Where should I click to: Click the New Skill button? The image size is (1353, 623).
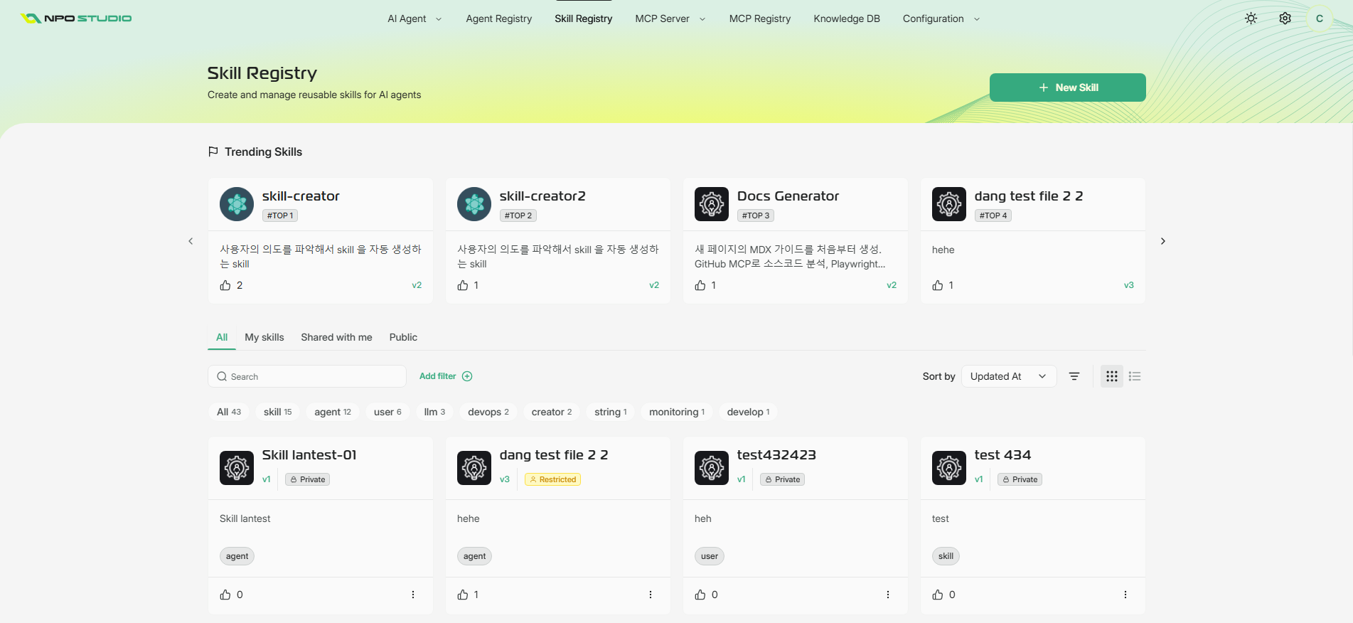coord(1068,87)
